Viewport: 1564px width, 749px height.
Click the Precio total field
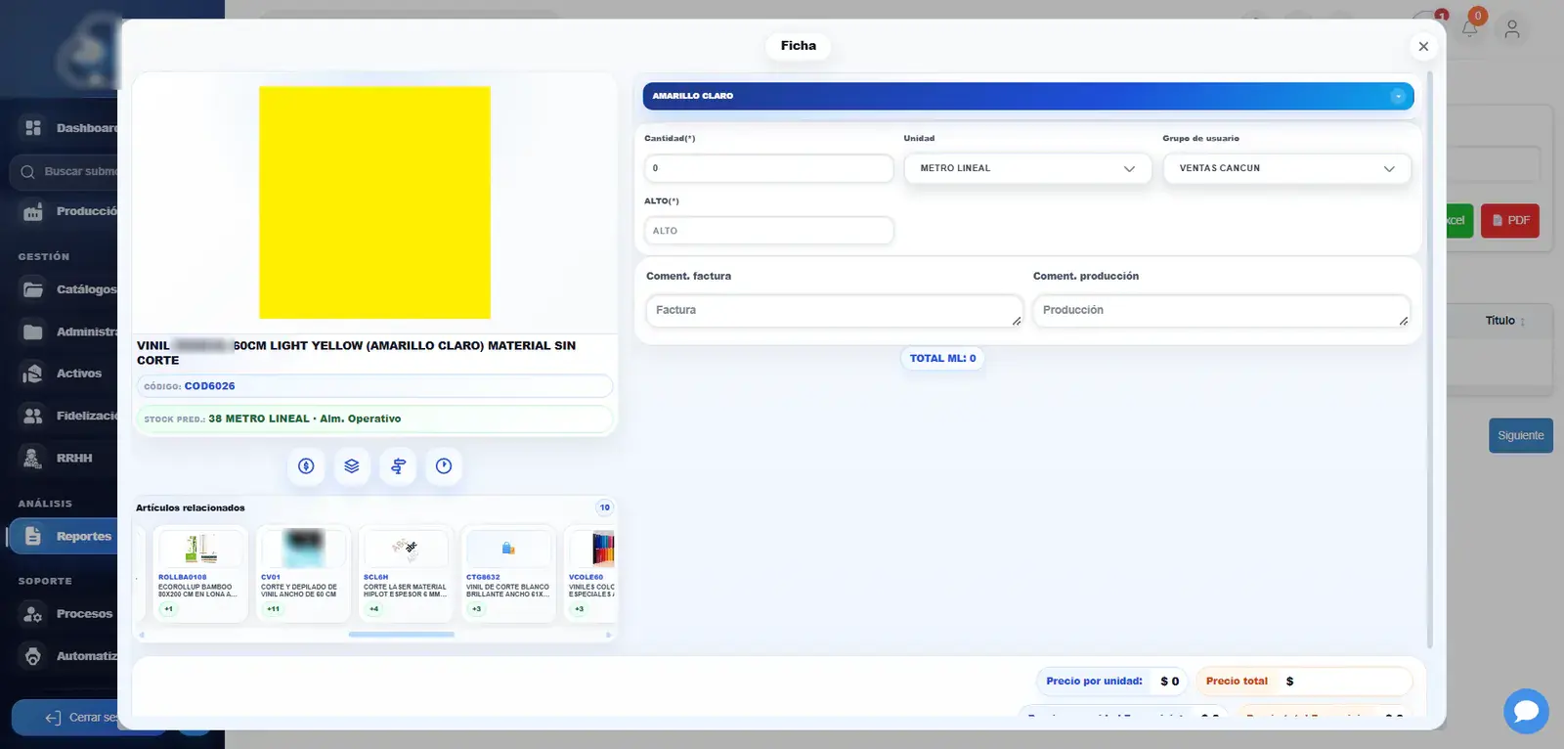tap(1304, 682)
